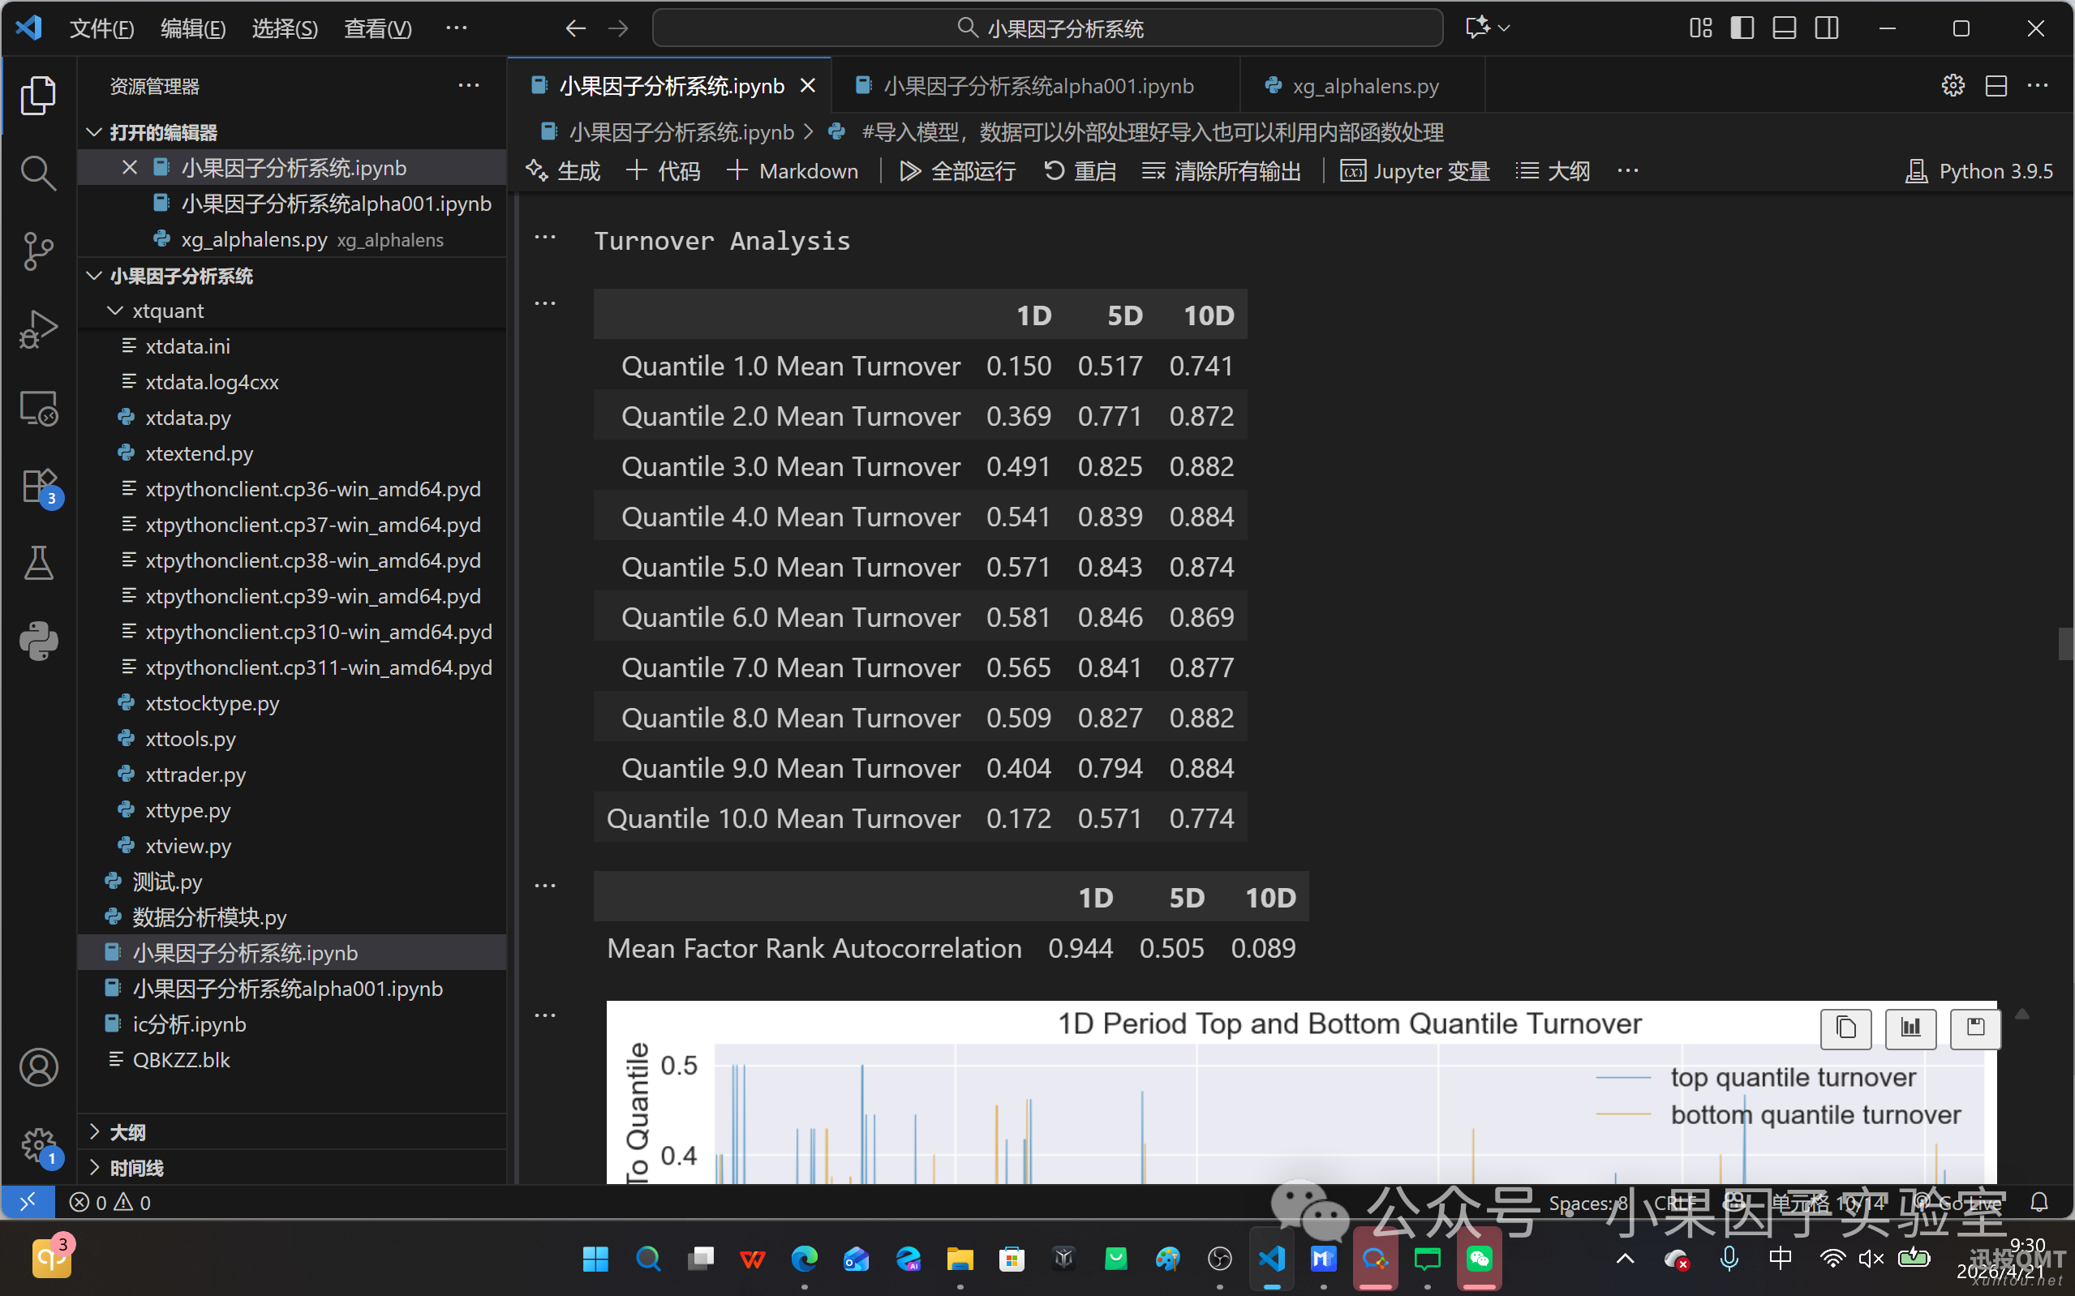The height and width of the screenshot is (1296, 2075).
Task: Open Remote Explorer view
Action: click(37, 409)
